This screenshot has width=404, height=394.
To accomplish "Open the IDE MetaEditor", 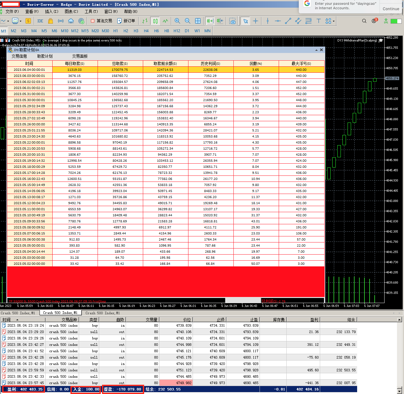I will pyautogui.click(x=40, y=21).
